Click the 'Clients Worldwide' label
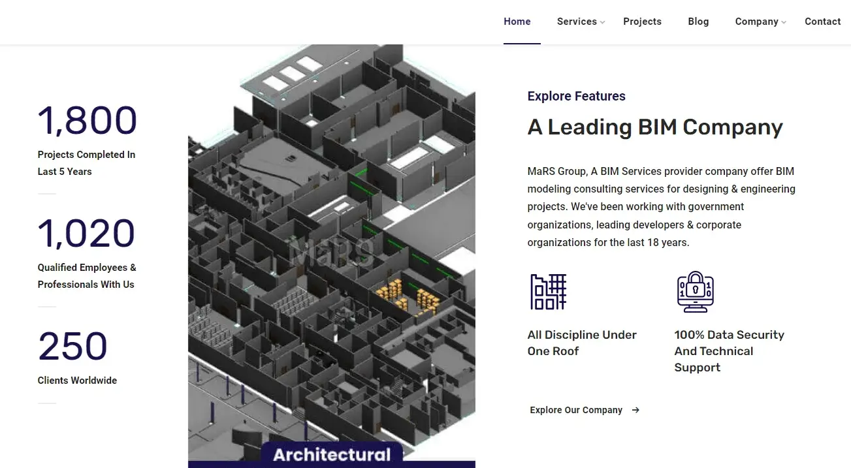851x468 pixels. [77, 381]
